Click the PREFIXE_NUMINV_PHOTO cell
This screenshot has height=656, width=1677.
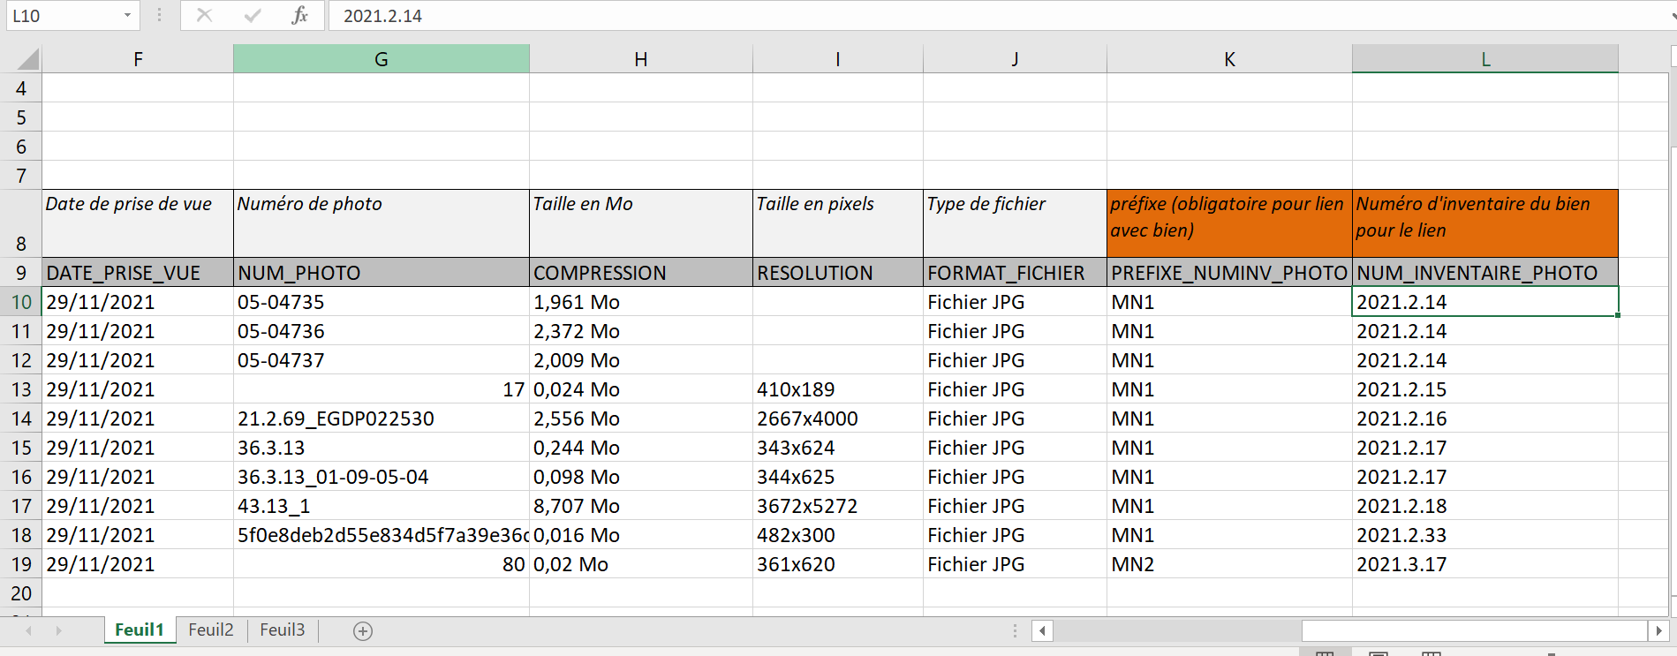pos(1229,273)
